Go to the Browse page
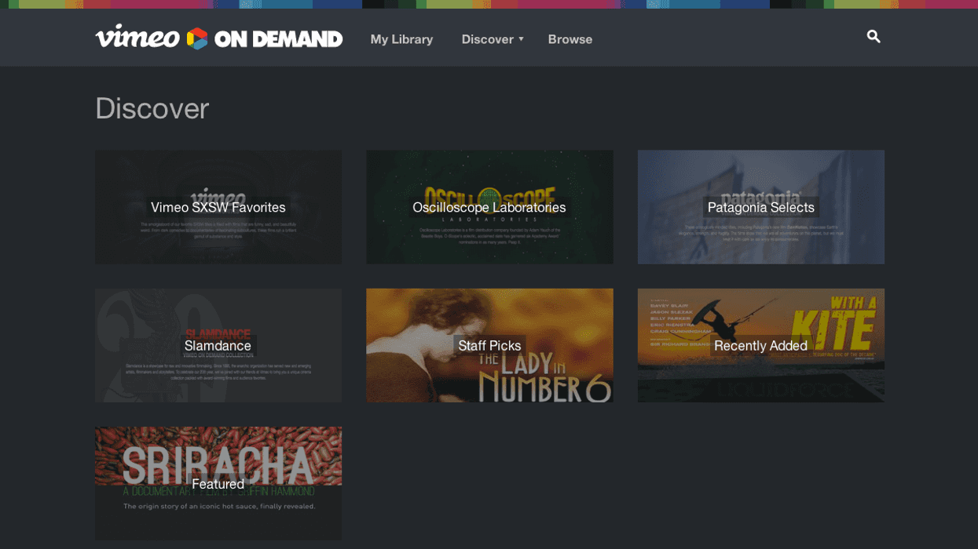The image size is (978, 549). [x=570, y=38]
